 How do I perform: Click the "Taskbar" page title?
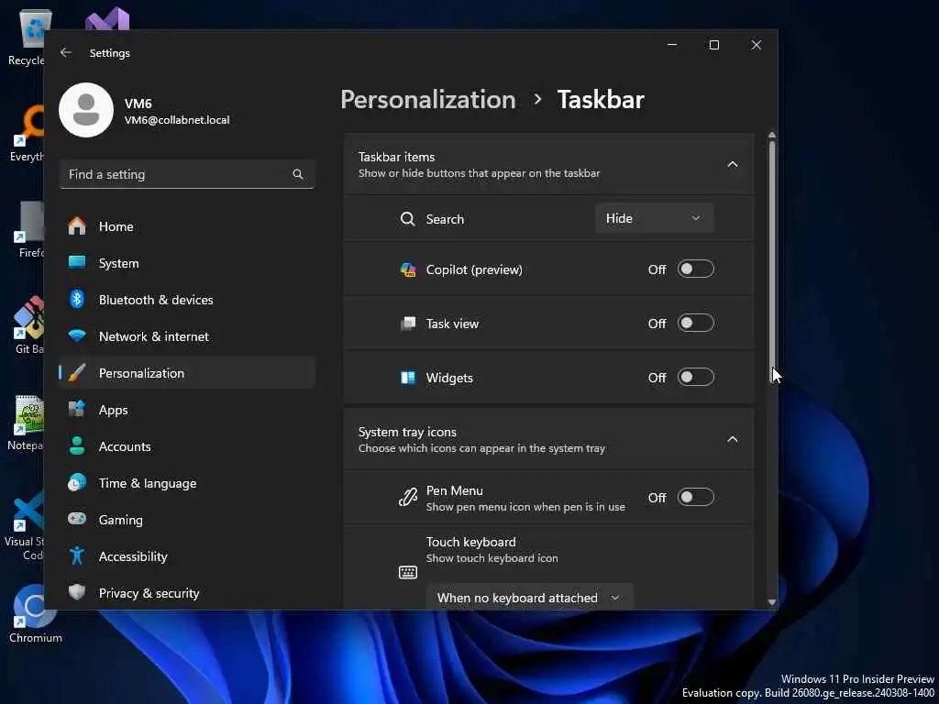(601, 100)
